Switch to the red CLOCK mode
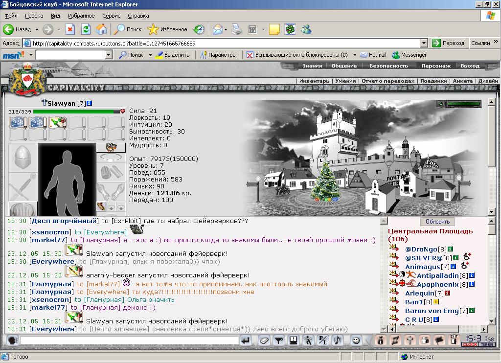The height and width of the screenshot is (363, 501). point(470,344)
